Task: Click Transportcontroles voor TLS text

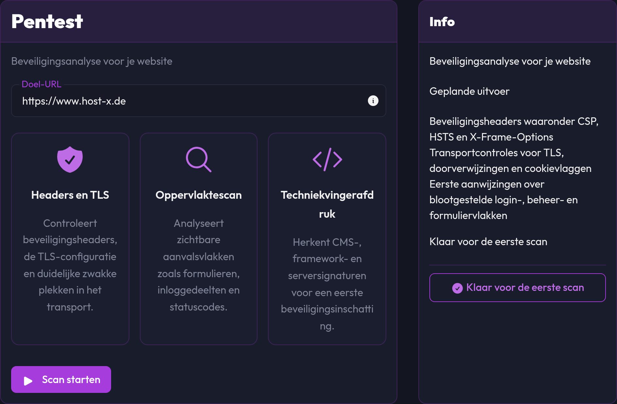Action: click(x=510, y=160)
